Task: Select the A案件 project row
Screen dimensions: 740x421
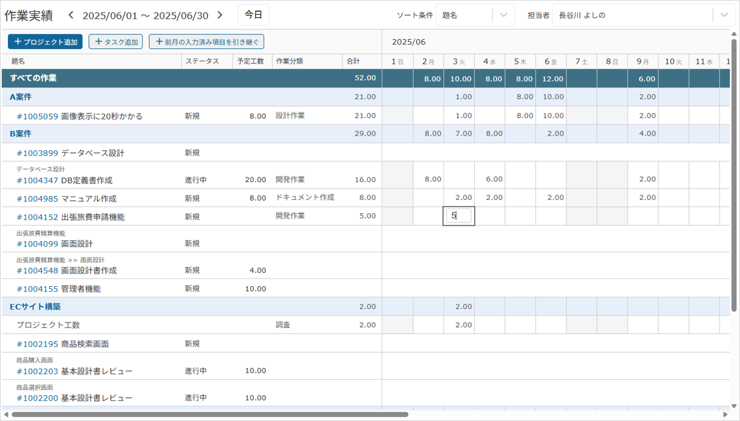Action: (x=21, y=97)
